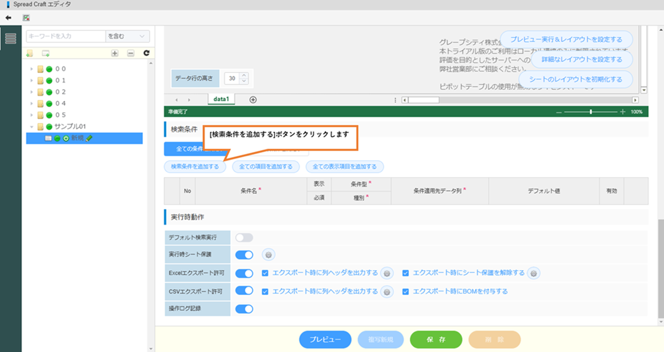Click the green 保存 button

[x=436, y=339]
